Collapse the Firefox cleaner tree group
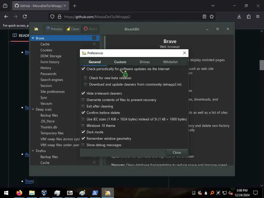The image size is (264, 198). point(33,151)
